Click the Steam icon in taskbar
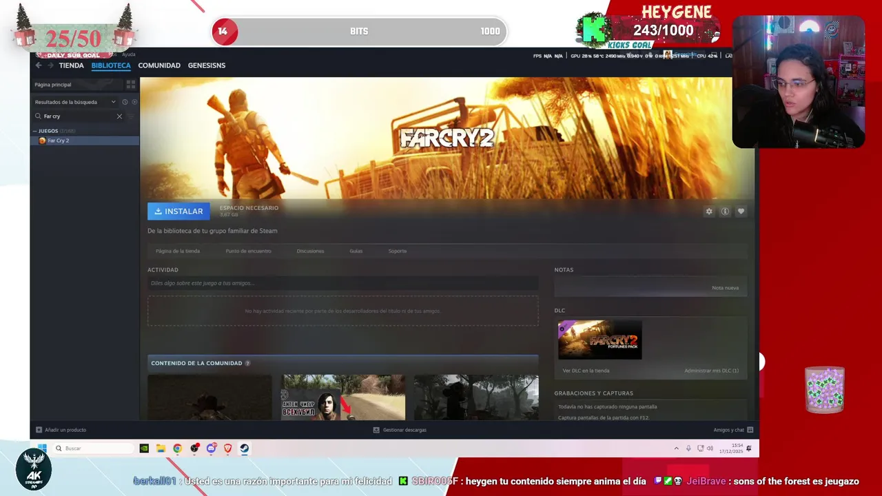 [x=244, y=448]
